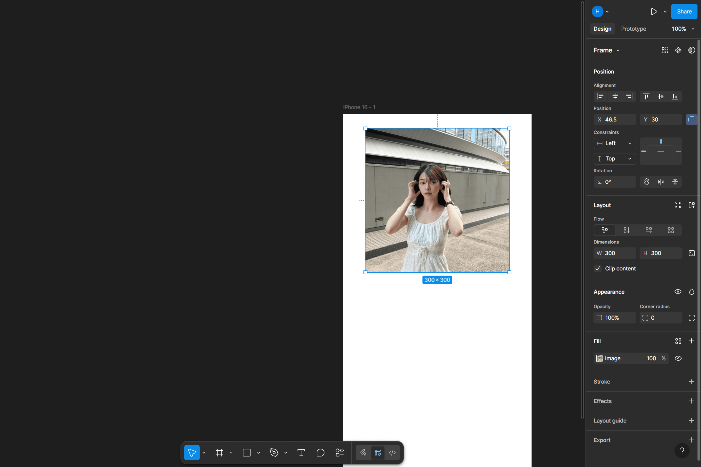Screen dimensions: 701x467
Task: Select the Text tool
Action: coord(301,453)
